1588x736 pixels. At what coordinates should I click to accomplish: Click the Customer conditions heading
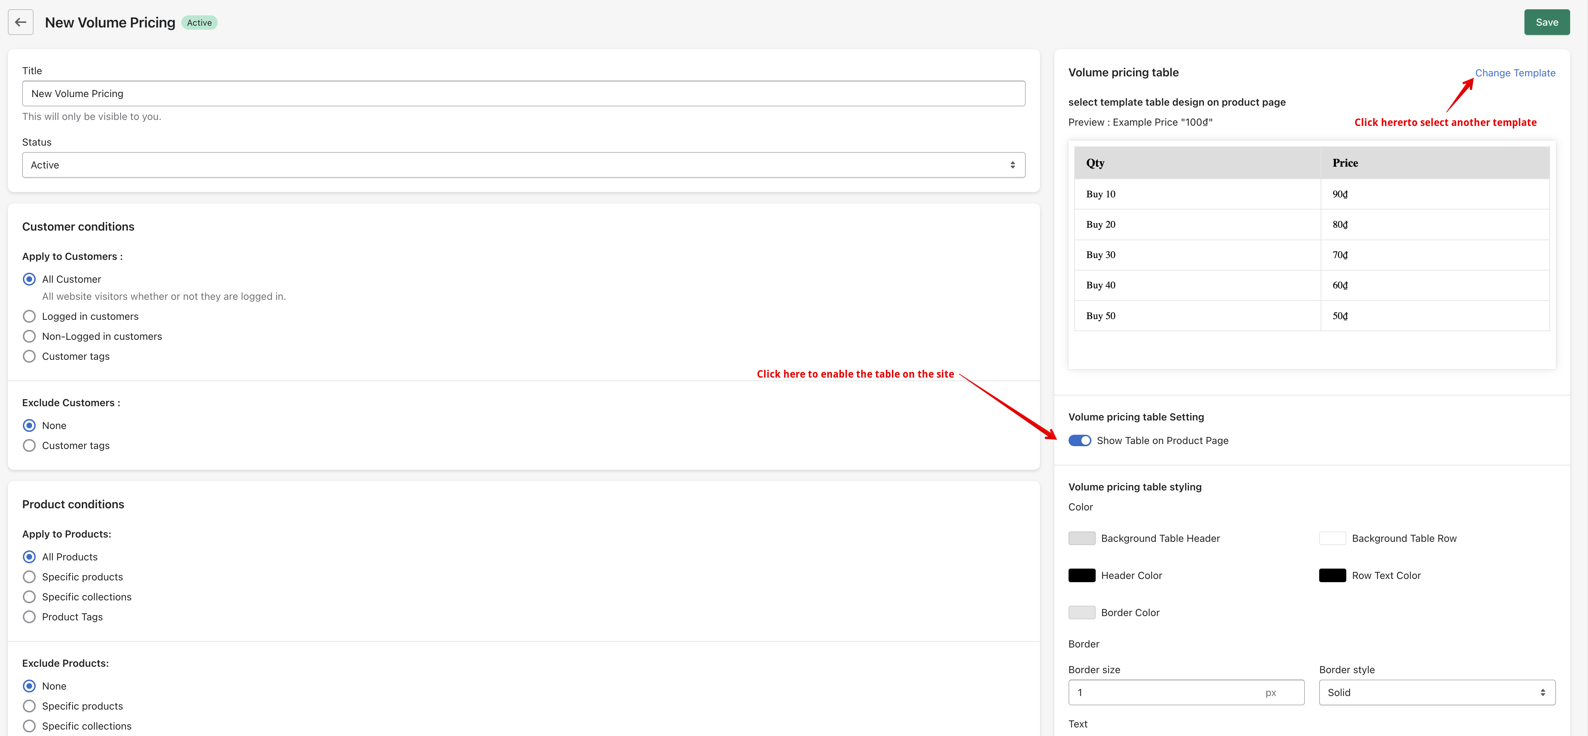[78, 227]
